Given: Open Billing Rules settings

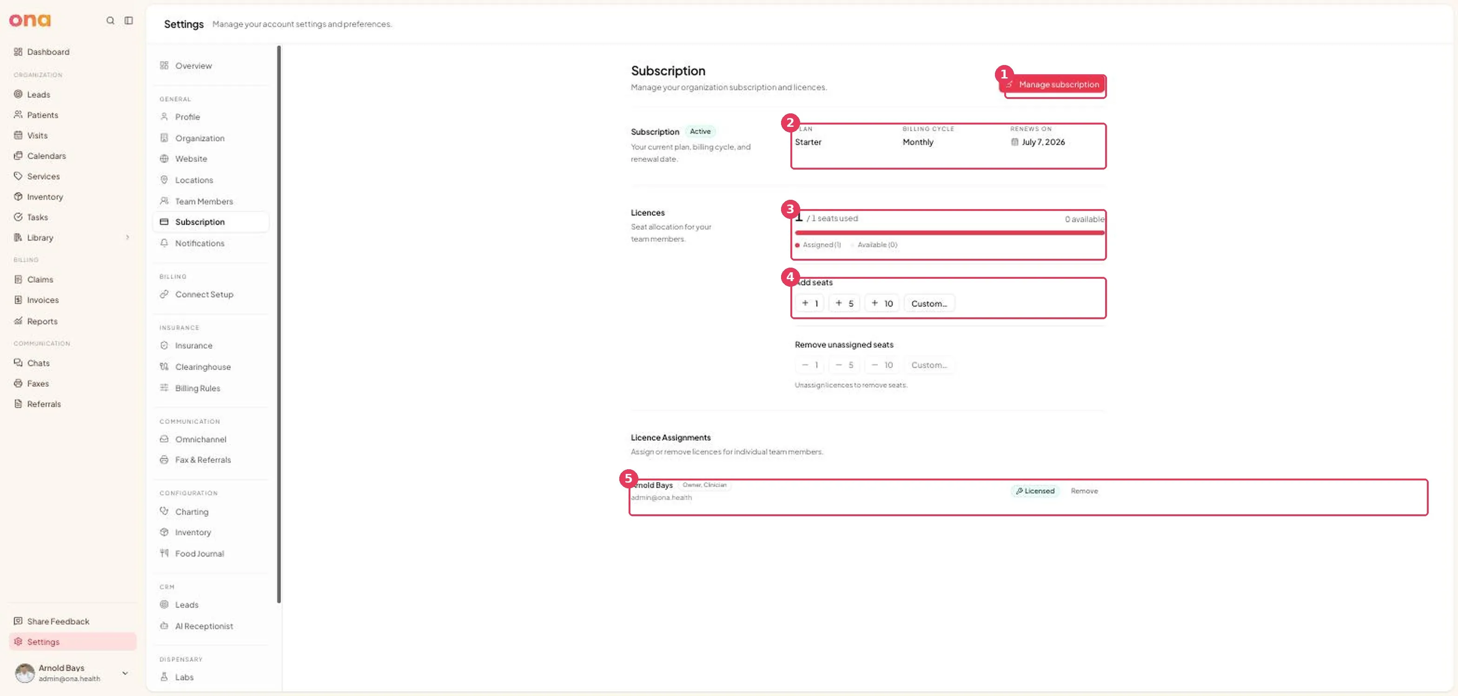Looking at the screenshot, I should coord(211,388).
